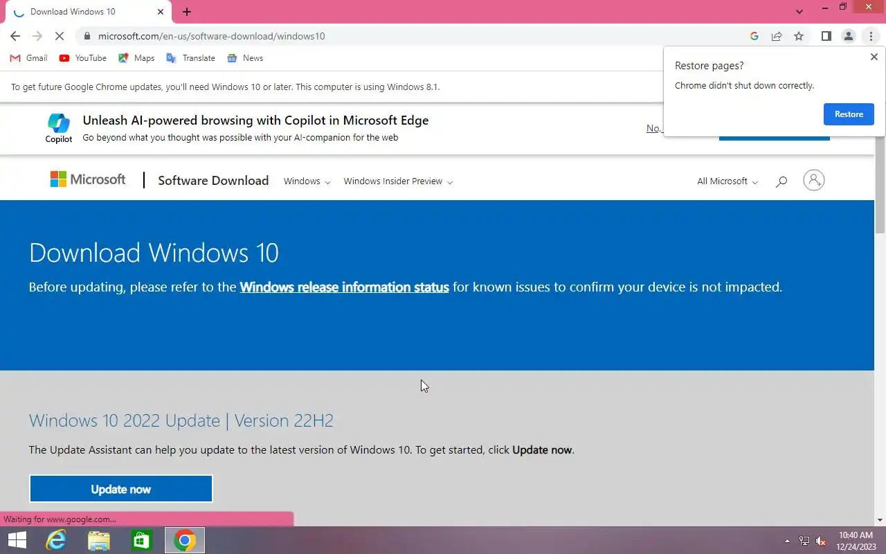This screenshot has height=554, width=886.
Task: Close the Restore pages popup
Action: [x=874, y=57]
